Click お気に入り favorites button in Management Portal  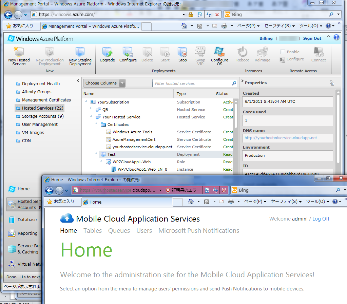click(x=20, y=26)
